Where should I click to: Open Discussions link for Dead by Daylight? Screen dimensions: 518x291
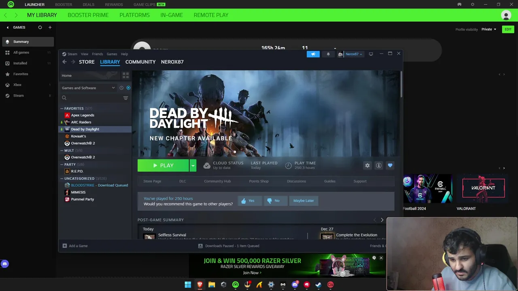tap(296, 181)
